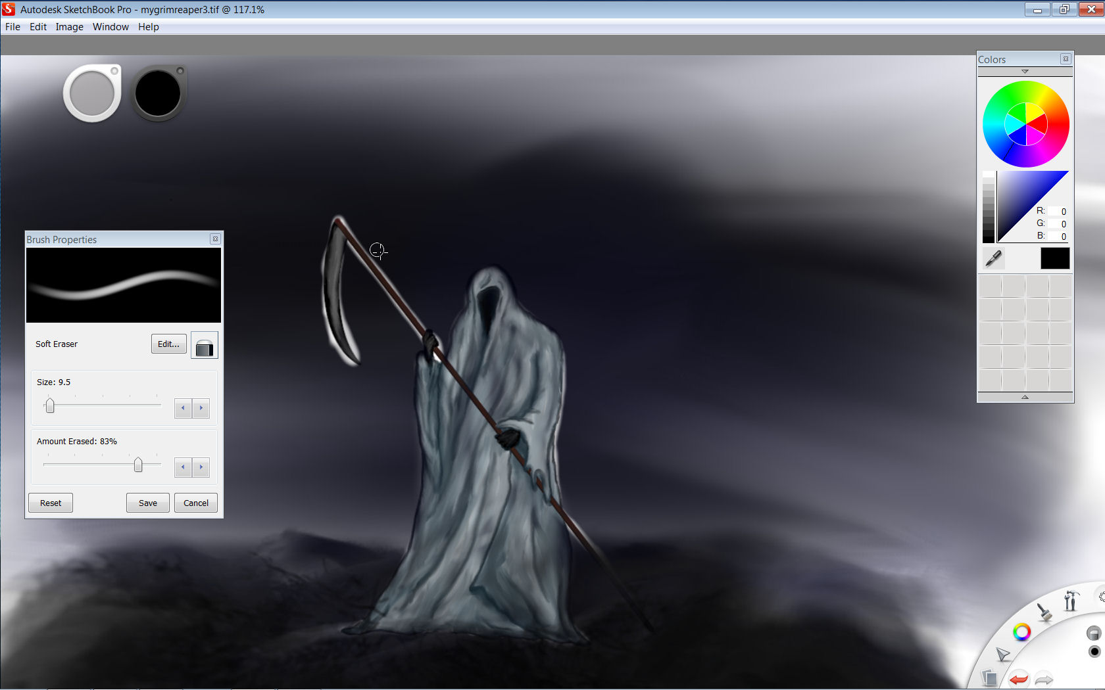Click the black color puck
Screen dimensions: 1105x690
coord(159,93)
